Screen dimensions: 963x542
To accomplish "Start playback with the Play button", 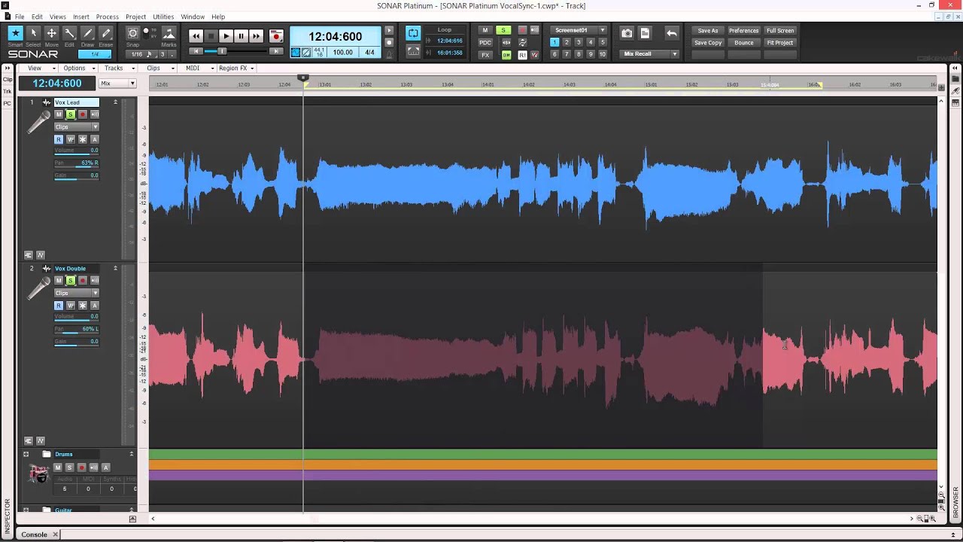I will (x=226, y=36).
